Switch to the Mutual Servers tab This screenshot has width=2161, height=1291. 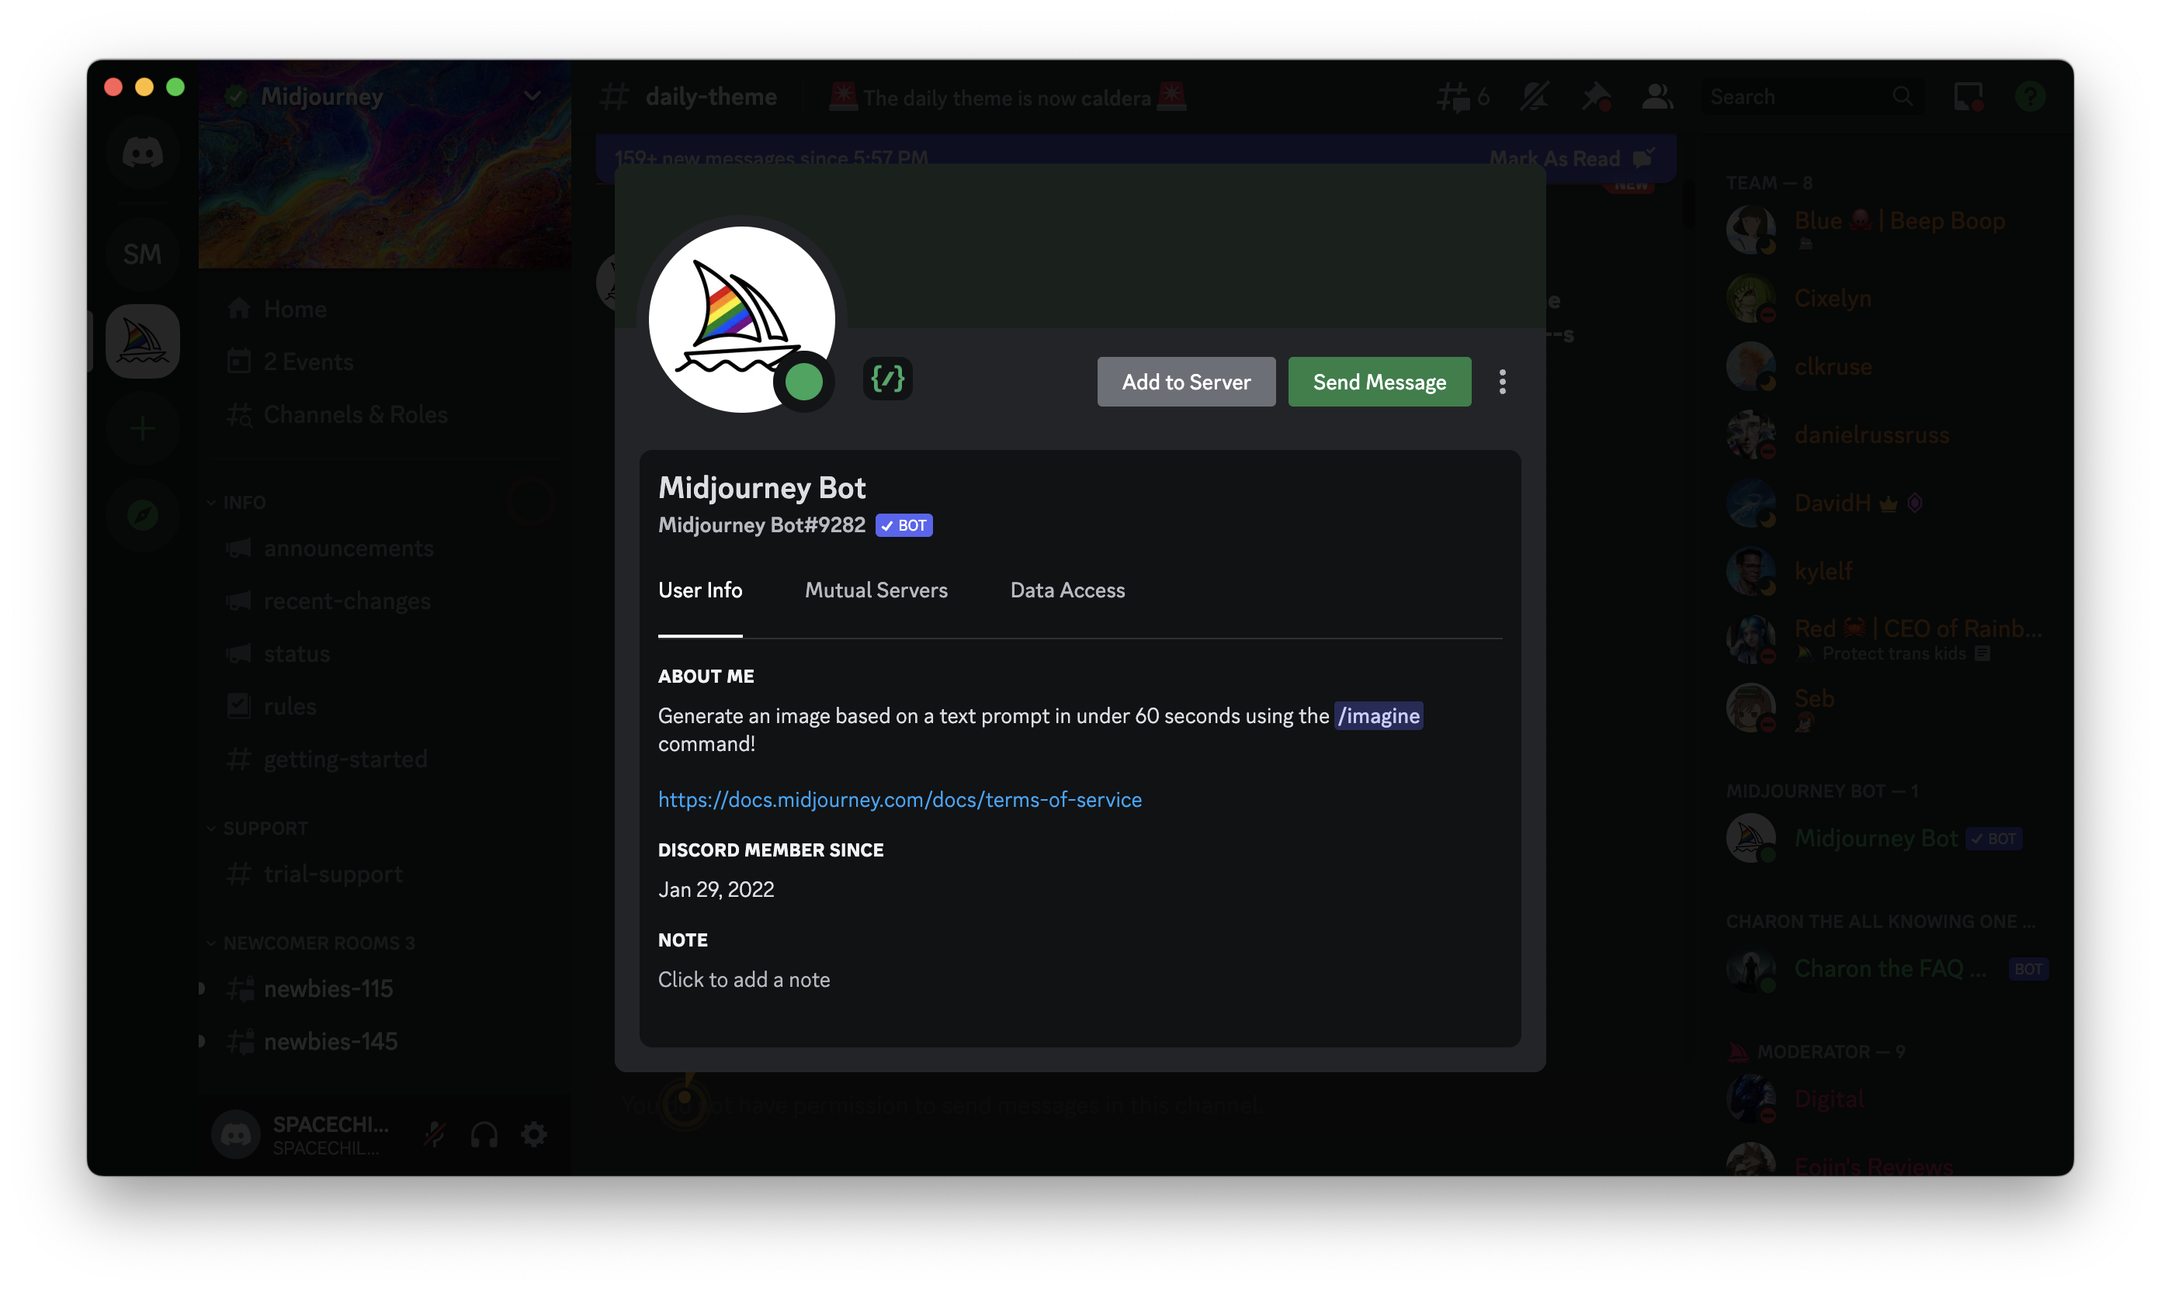click(x=876, y=590)
